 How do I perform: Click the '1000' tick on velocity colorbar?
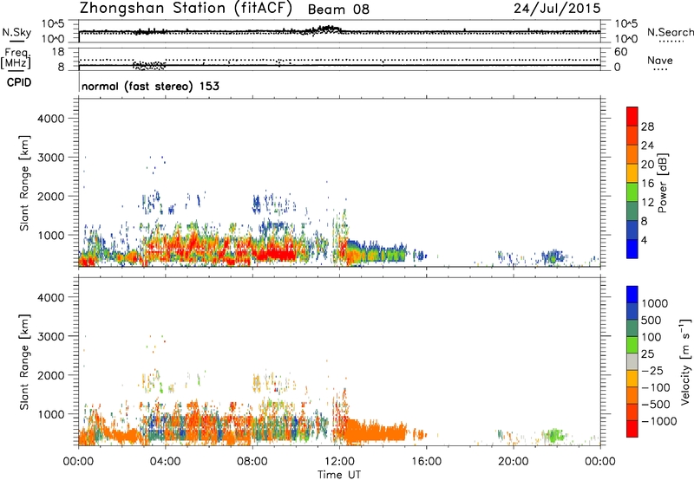[655, 303]
